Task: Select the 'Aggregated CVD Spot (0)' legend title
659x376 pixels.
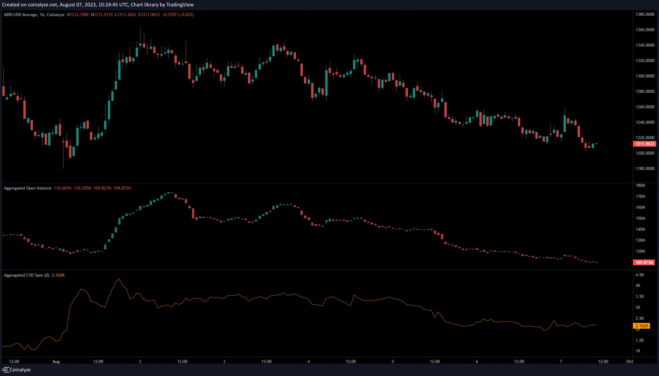Action: [26, 275]
